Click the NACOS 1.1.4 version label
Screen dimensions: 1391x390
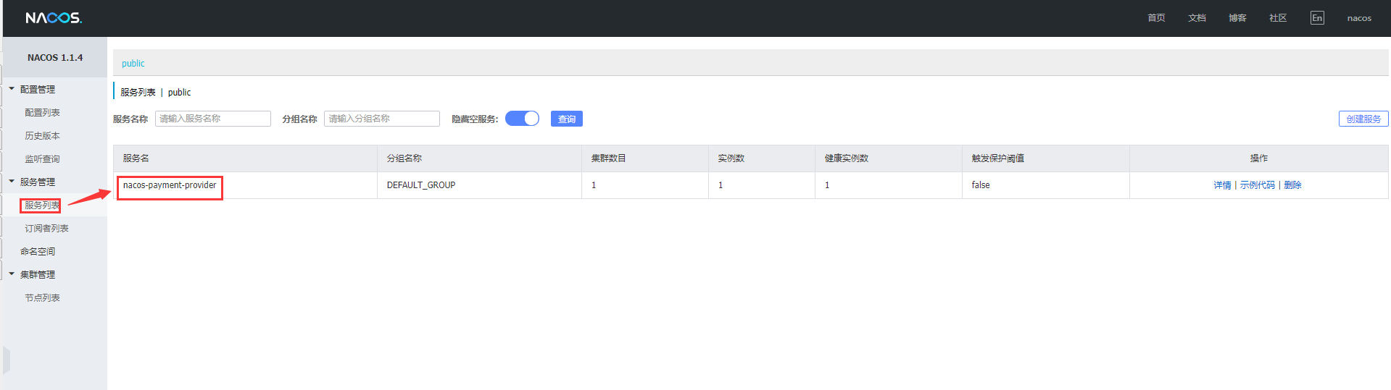[x=55, y=58]
